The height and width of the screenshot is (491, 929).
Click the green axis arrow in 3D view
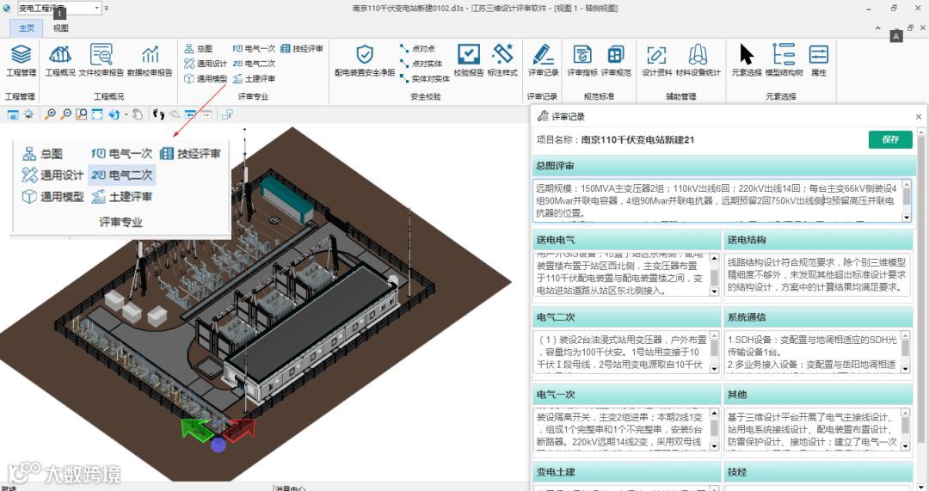pyautogui.click(x=196, y=429)
